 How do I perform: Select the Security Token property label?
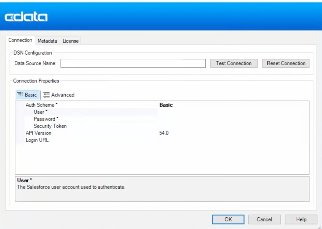pyautogui.click(x=50, y=126)
